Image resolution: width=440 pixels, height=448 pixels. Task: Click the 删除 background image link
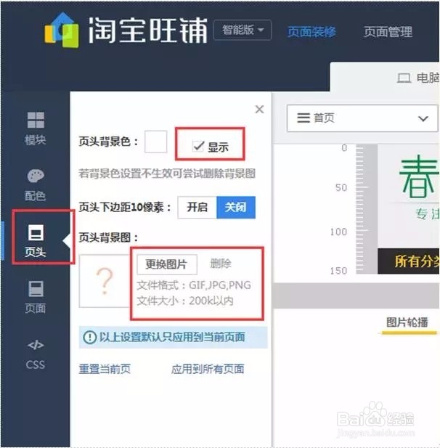pos(221,264)
